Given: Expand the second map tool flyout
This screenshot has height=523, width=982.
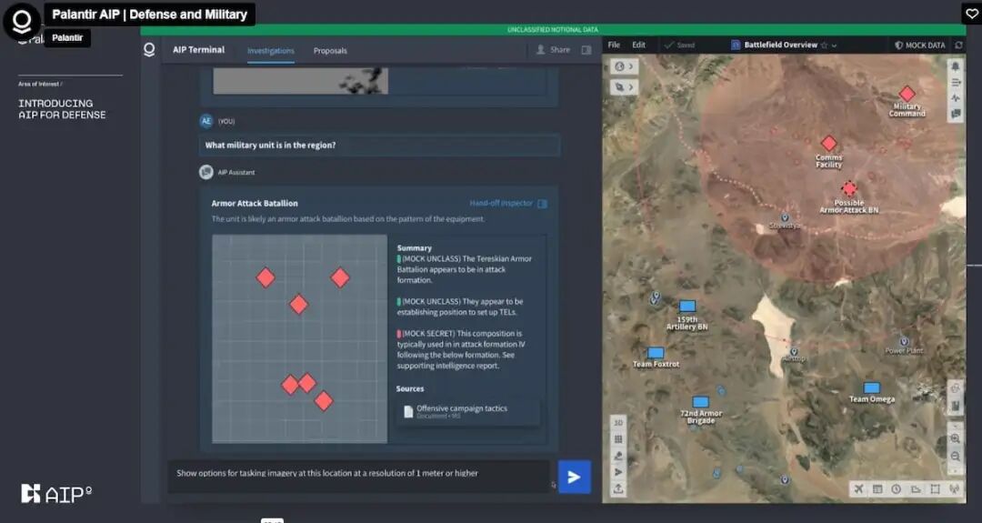Looking at the screenshot, I should point(624,86).
